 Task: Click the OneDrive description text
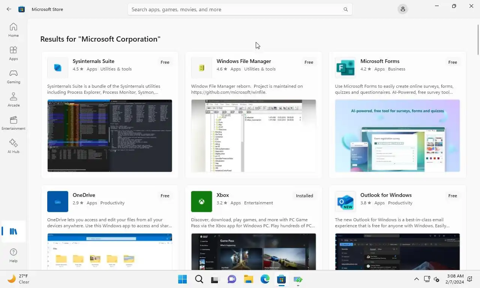click(109, 223)
